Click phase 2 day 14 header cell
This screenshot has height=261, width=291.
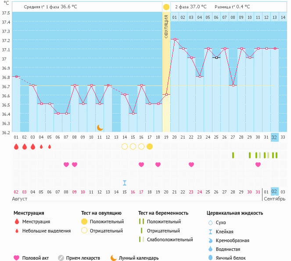coord(283,17)
